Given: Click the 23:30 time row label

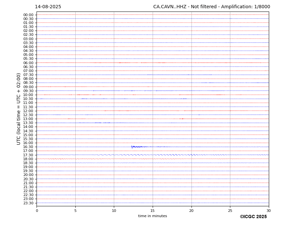Looking at the screenshot, I should (x=28, y=203).
